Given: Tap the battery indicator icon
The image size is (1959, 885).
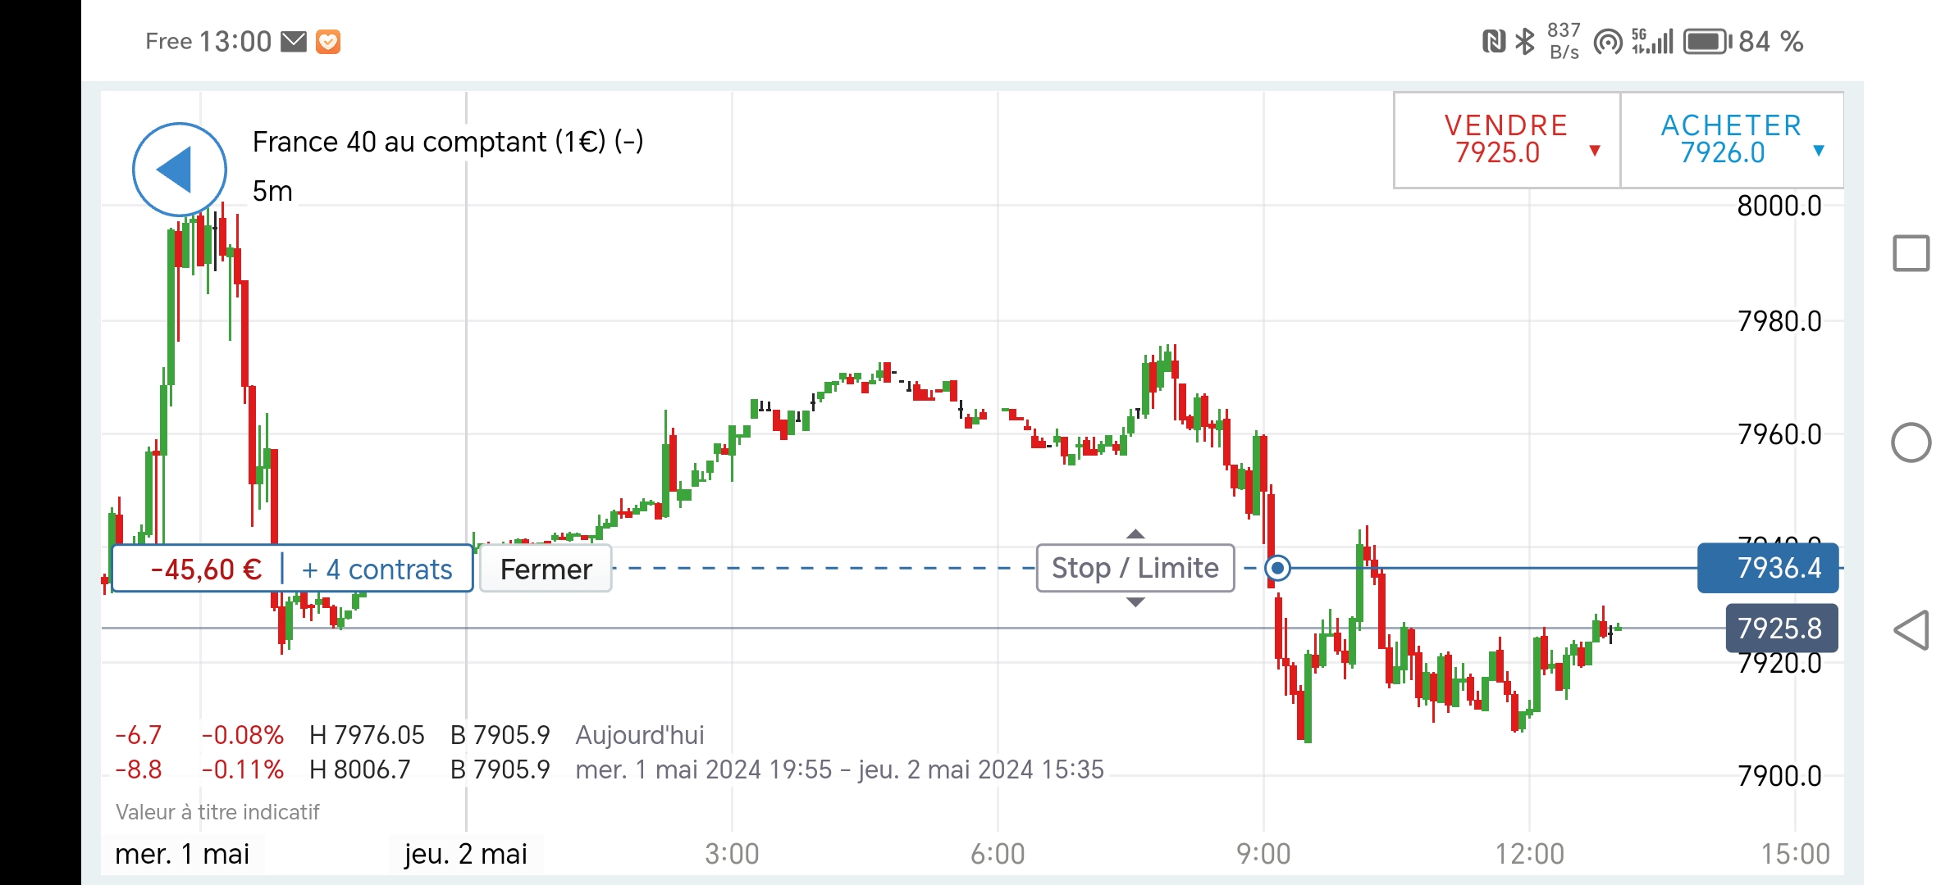Looking at the screenshot, I should pyautogui.click(x=1708, y=41).
